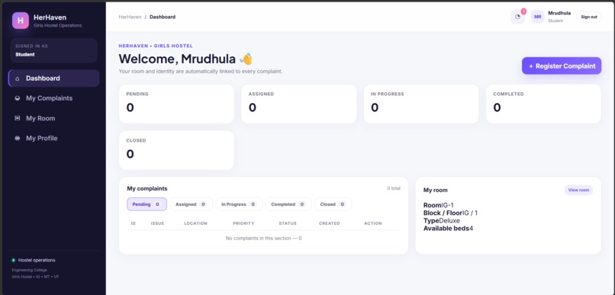
Task: Select the Pending complaints tab
Action: [147, 204]
